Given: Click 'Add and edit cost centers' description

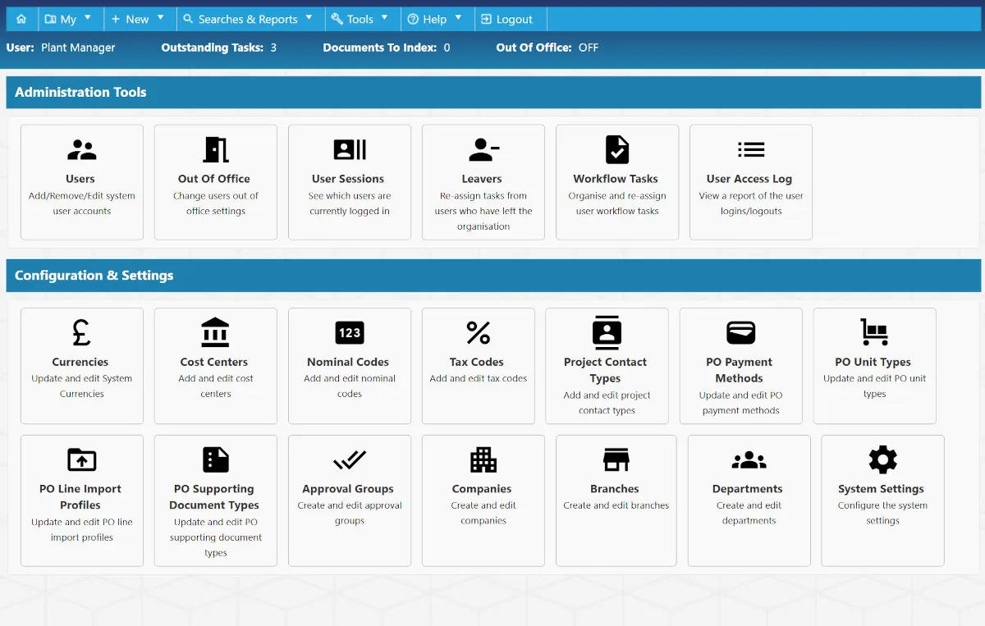Looking at the screenshot, I should tap(216, 386).
